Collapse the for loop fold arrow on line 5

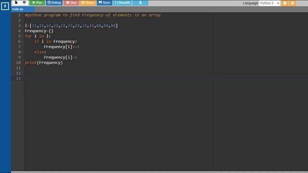(22, 36)
